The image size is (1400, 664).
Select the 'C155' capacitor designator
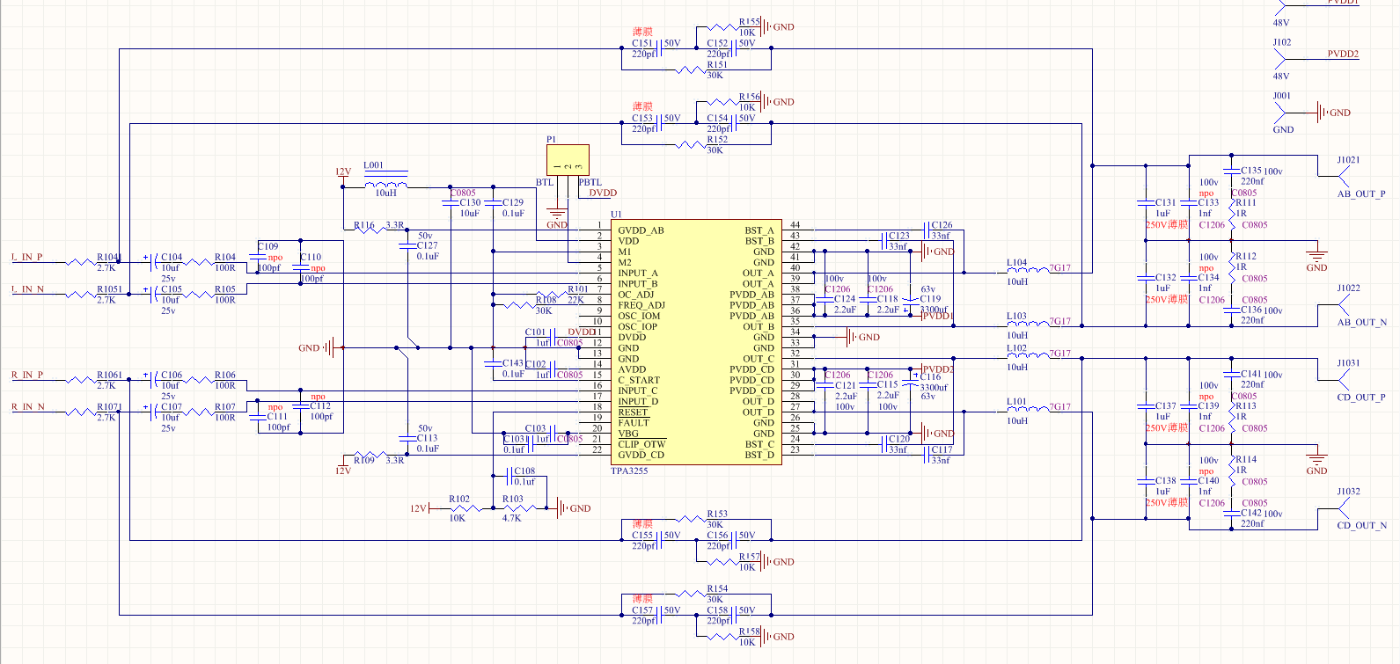[x=642, y=535]
